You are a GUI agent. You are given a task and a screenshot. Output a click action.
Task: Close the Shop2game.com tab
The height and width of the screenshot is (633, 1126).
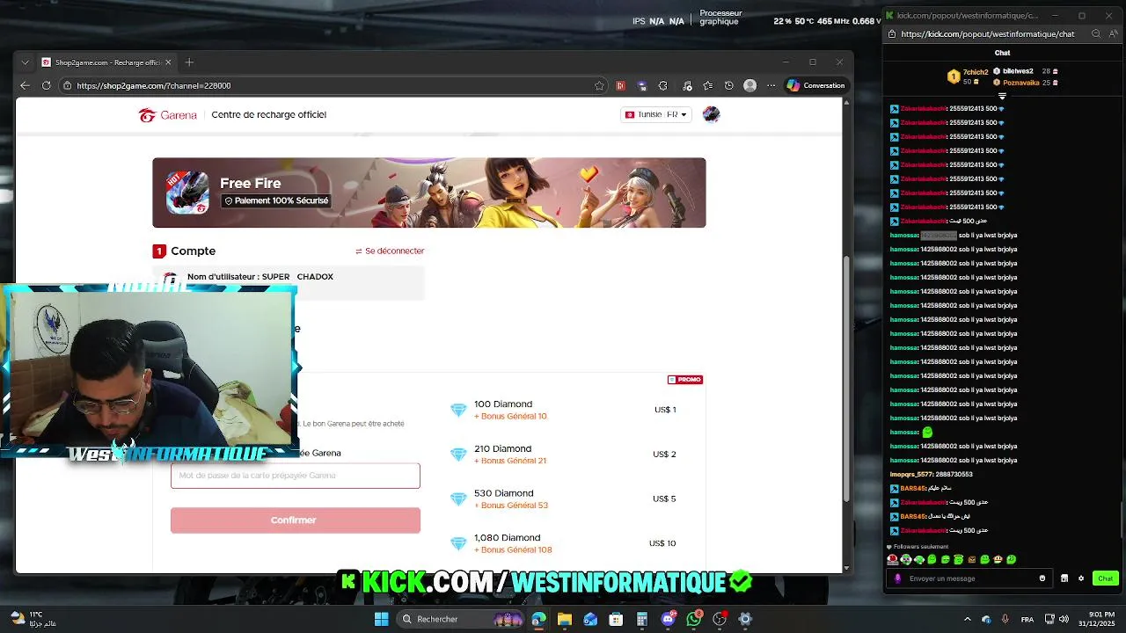click(167, 62)
